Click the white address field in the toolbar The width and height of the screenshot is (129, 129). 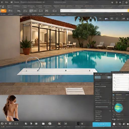click(x=94, y=11)
